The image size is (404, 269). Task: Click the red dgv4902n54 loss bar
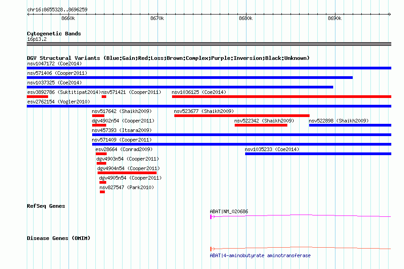(99, 125)
